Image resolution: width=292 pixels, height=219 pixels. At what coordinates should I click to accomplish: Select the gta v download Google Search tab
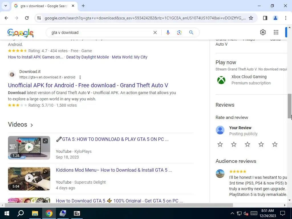[45, 6]
